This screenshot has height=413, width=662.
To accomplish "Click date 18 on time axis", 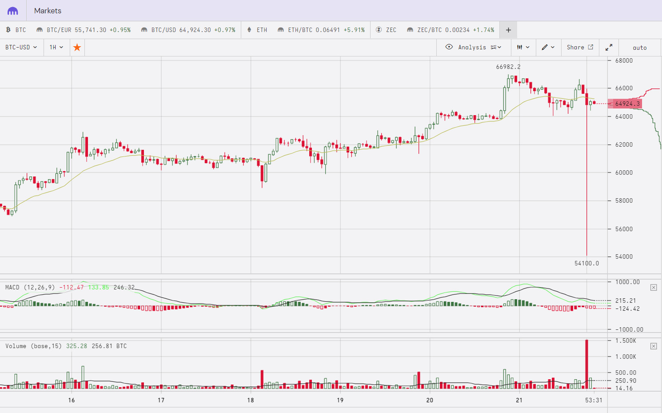I will point(251,400).
